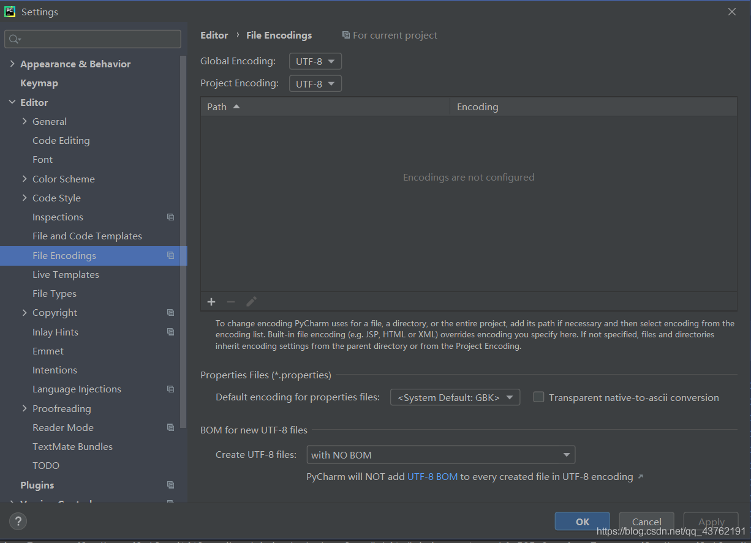Screen dimensions: 751x543
Task: Click the Apply button
Action: [711, 522]
